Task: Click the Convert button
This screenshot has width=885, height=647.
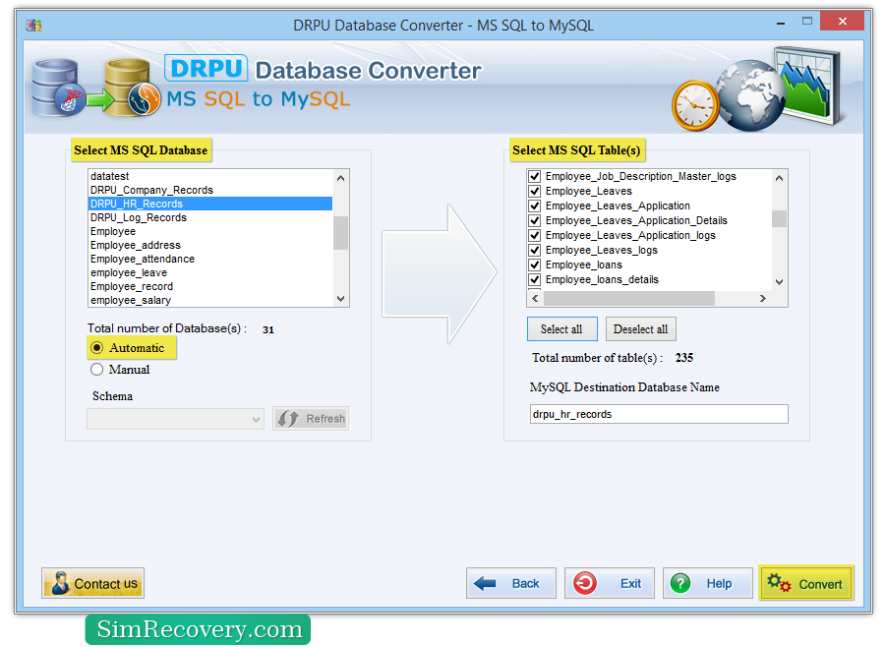Action: point(806,583)
